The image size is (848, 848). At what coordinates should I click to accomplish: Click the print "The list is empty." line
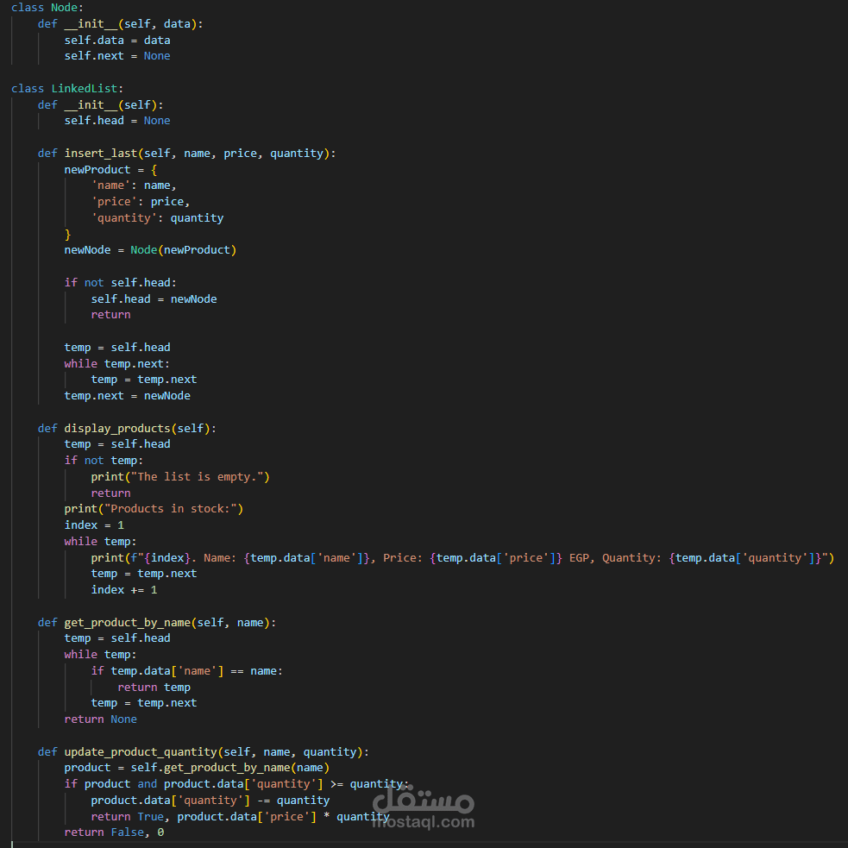(180, 476)
